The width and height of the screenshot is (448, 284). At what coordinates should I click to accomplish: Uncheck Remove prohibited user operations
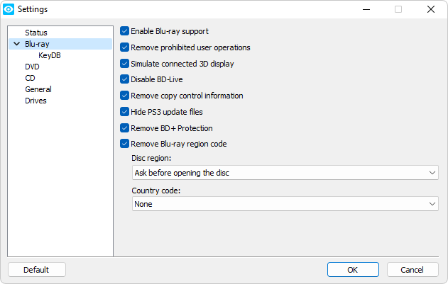pyautogui.click(x=125, y=47)
